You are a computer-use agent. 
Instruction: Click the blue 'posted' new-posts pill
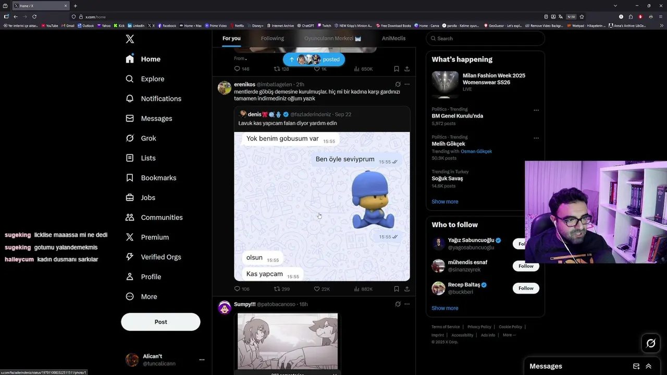pyautogui.click(x=314, y=59)
